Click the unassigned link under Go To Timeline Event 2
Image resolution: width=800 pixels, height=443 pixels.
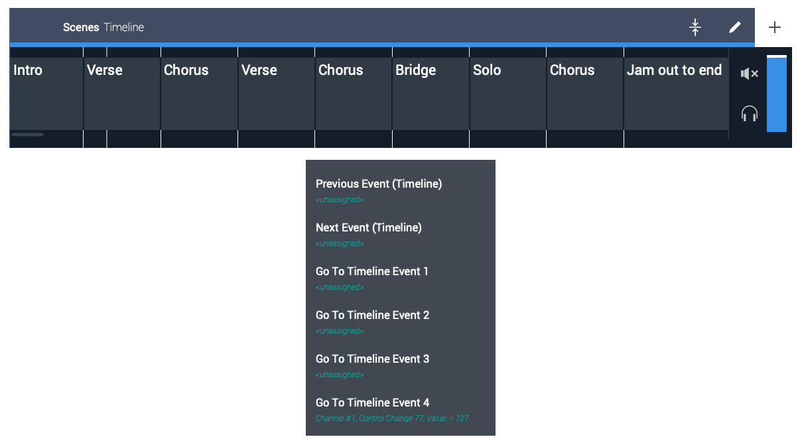[340, 330]
